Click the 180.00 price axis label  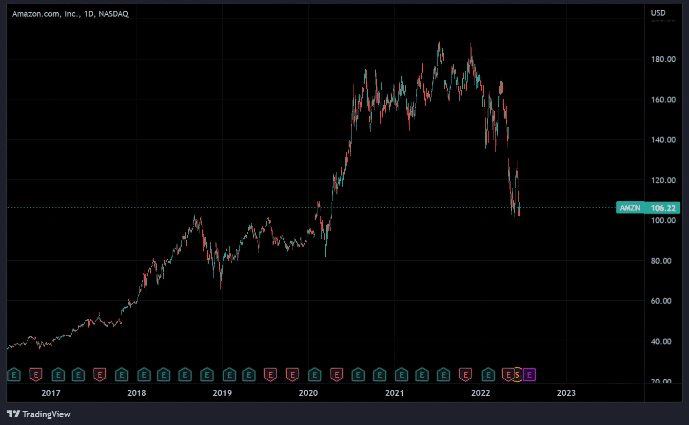pyautogui.click(x=663, y=59)
